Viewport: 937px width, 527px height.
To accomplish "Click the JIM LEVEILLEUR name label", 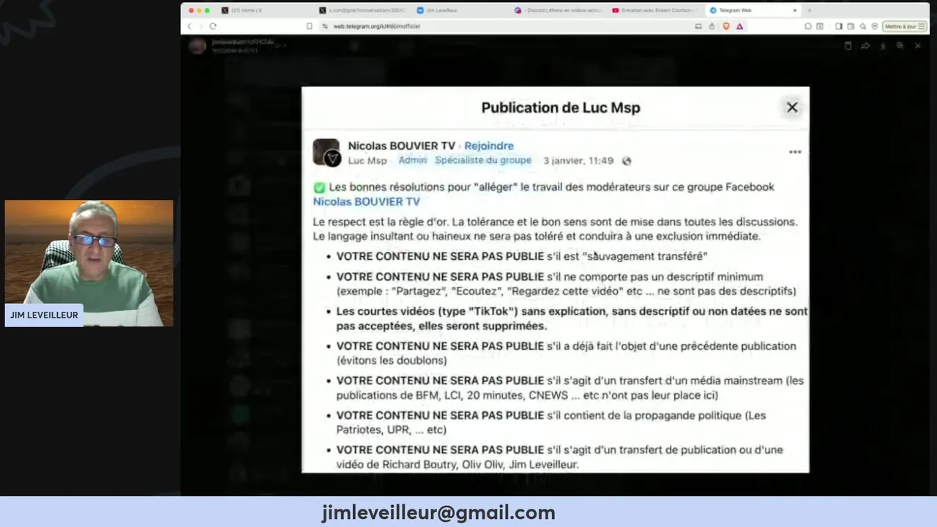I will [44, 315].
